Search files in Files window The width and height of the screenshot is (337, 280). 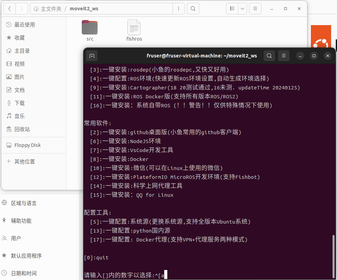pos(193,9)
